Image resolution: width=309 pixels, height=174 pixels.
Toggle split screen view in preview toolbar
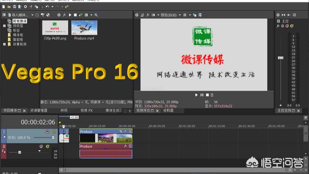click(154, 15)
